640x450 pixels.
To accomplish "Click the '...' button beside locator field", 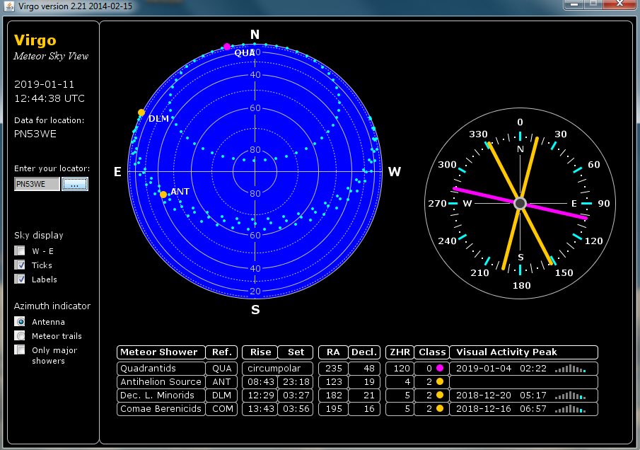I will pyautogui.click(x=75, y=184).
